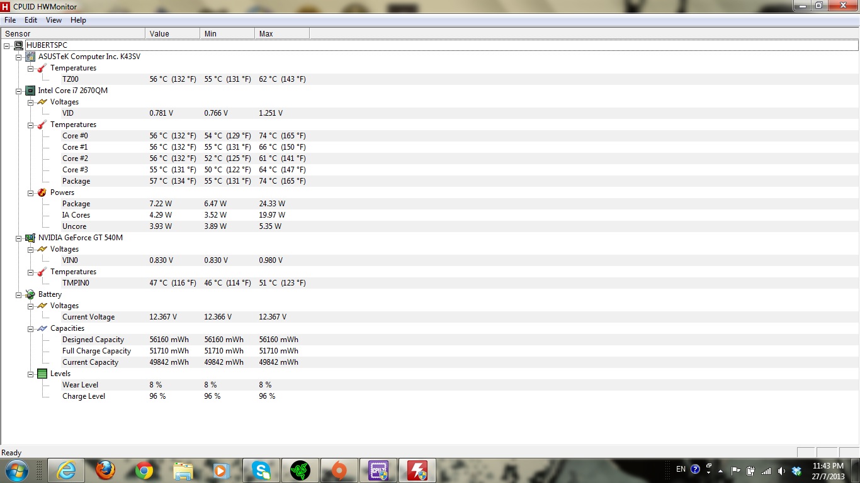The width and height of the screenshot is (860, 483).
Task: Open Origin from the taskbar
Action: click(339, 470)
